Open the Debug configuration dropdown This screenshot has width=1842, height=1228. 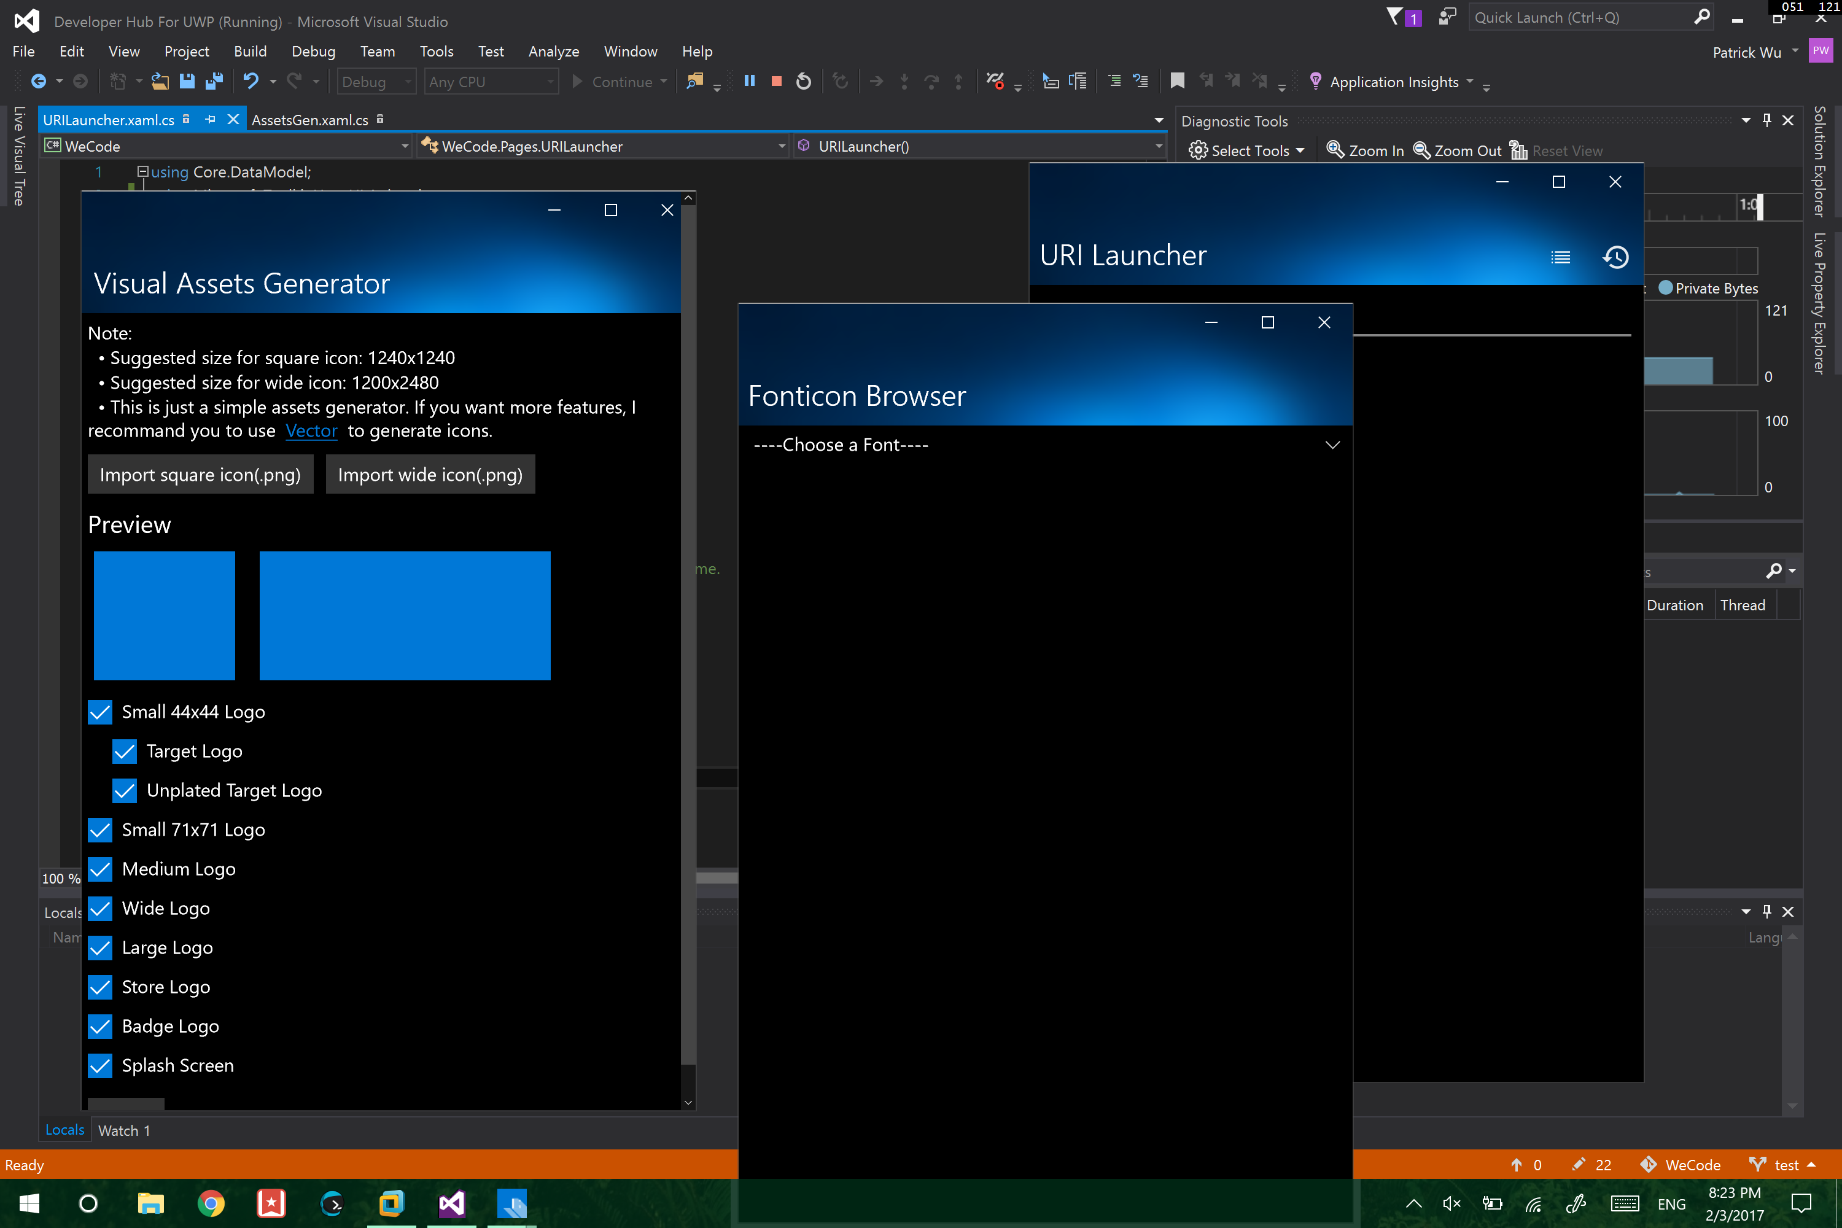point(376,82)
